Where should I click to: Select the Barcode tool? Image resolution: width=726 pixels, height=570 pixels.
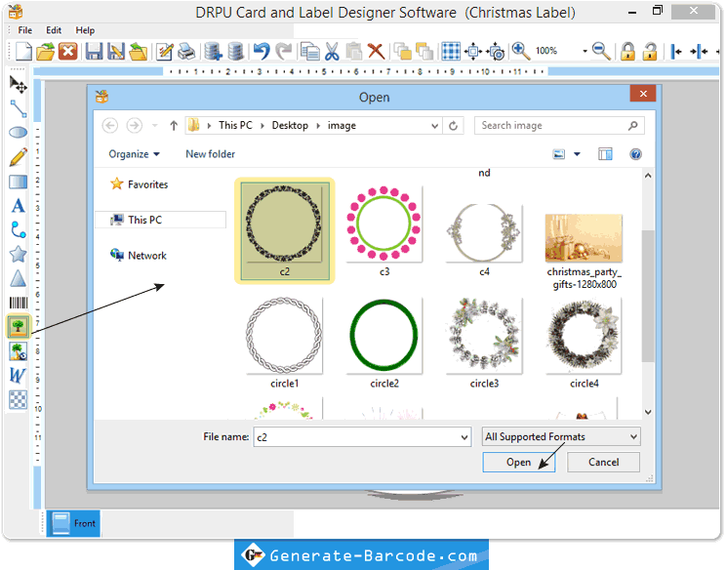(19, 303)
